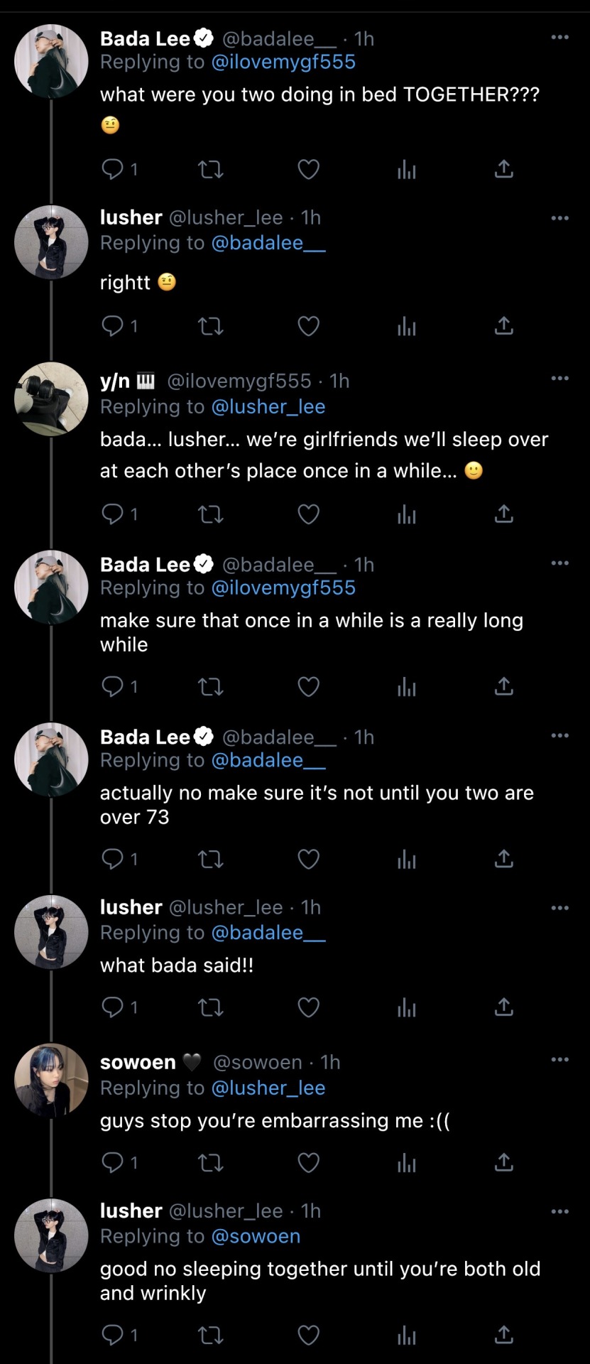
Task: Open more options on y/n's tweet
Action: point(560,378)
